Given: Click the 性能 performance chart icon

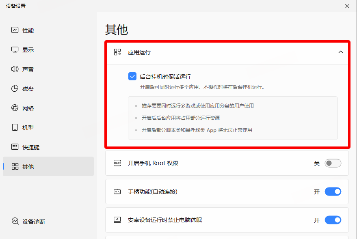Looking at the screenshot, I should click(x=15, y=30).
